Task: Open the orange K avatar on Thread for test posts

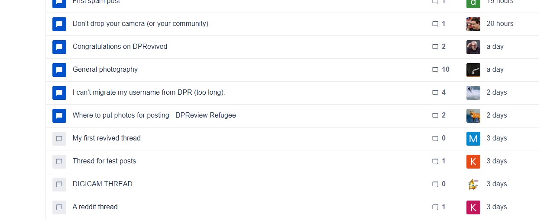Action: click(473, 161)
